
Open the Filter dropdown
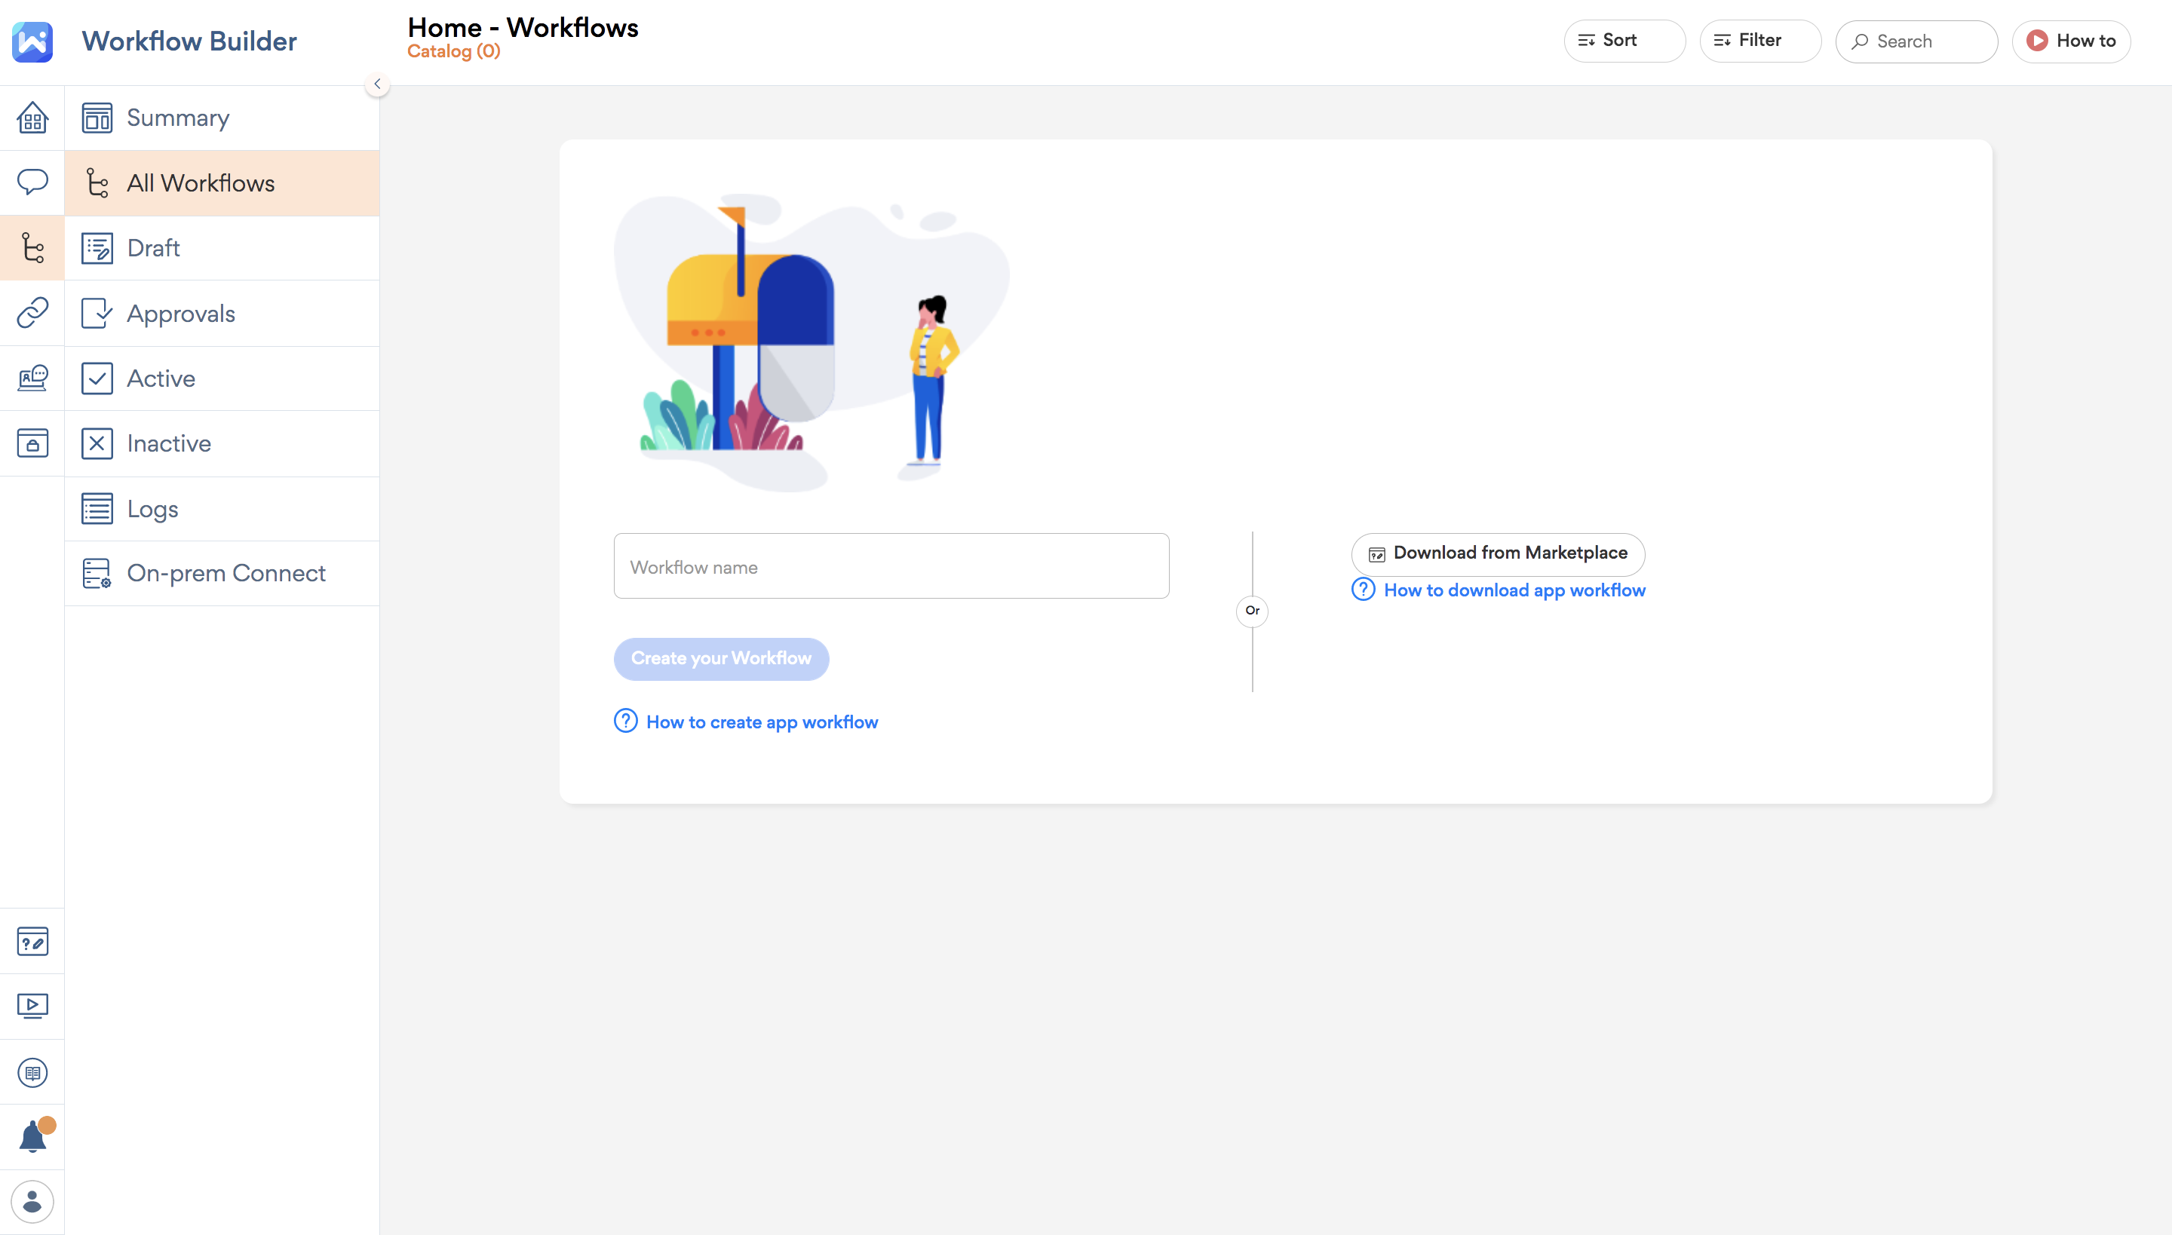point(1759,41)
